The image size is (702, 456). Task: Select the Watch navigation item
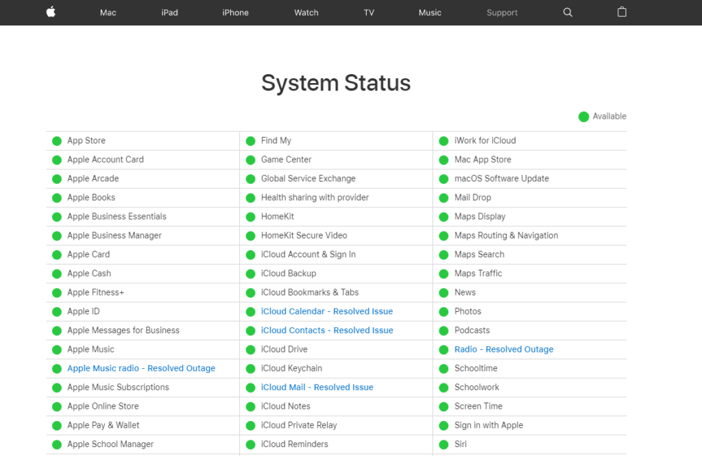point(306,12)
